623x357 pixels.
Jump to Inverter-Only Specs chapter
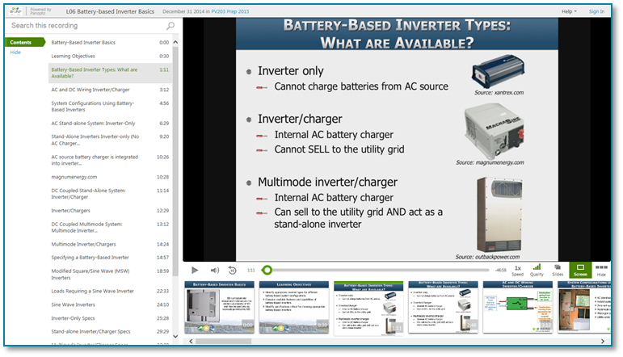(110, 318)
